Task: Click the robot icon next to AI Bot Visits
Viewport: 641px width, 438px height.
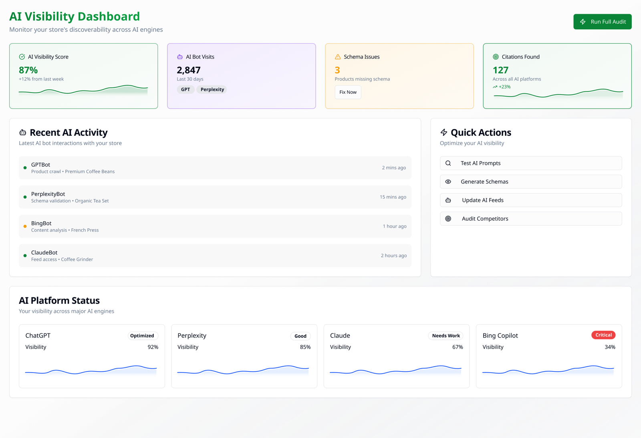Action: [x=180, y=57]
